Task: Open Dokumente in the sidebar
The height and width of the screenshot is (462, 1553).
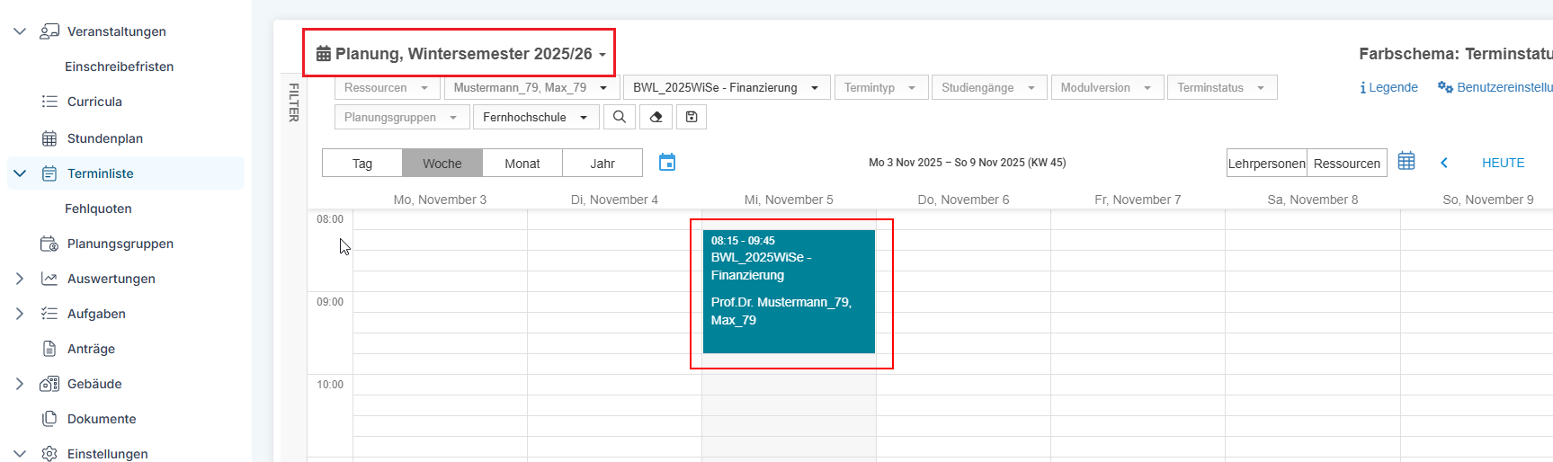Action: 102,419
